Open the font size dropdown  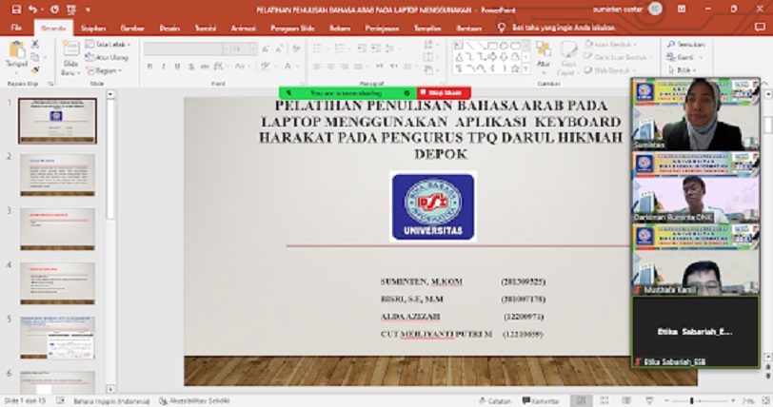coord(253,48)
